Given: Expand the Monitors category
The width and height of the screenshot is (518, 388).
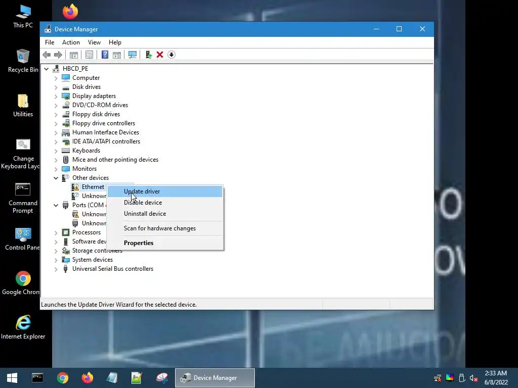Looking at the screenshot, I should [56, 169].
